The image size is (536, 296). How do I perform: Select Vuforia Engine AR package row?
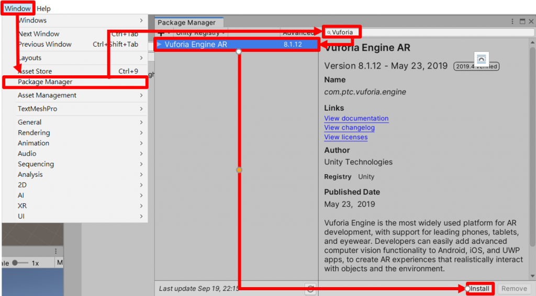click(x=236, y=44)
